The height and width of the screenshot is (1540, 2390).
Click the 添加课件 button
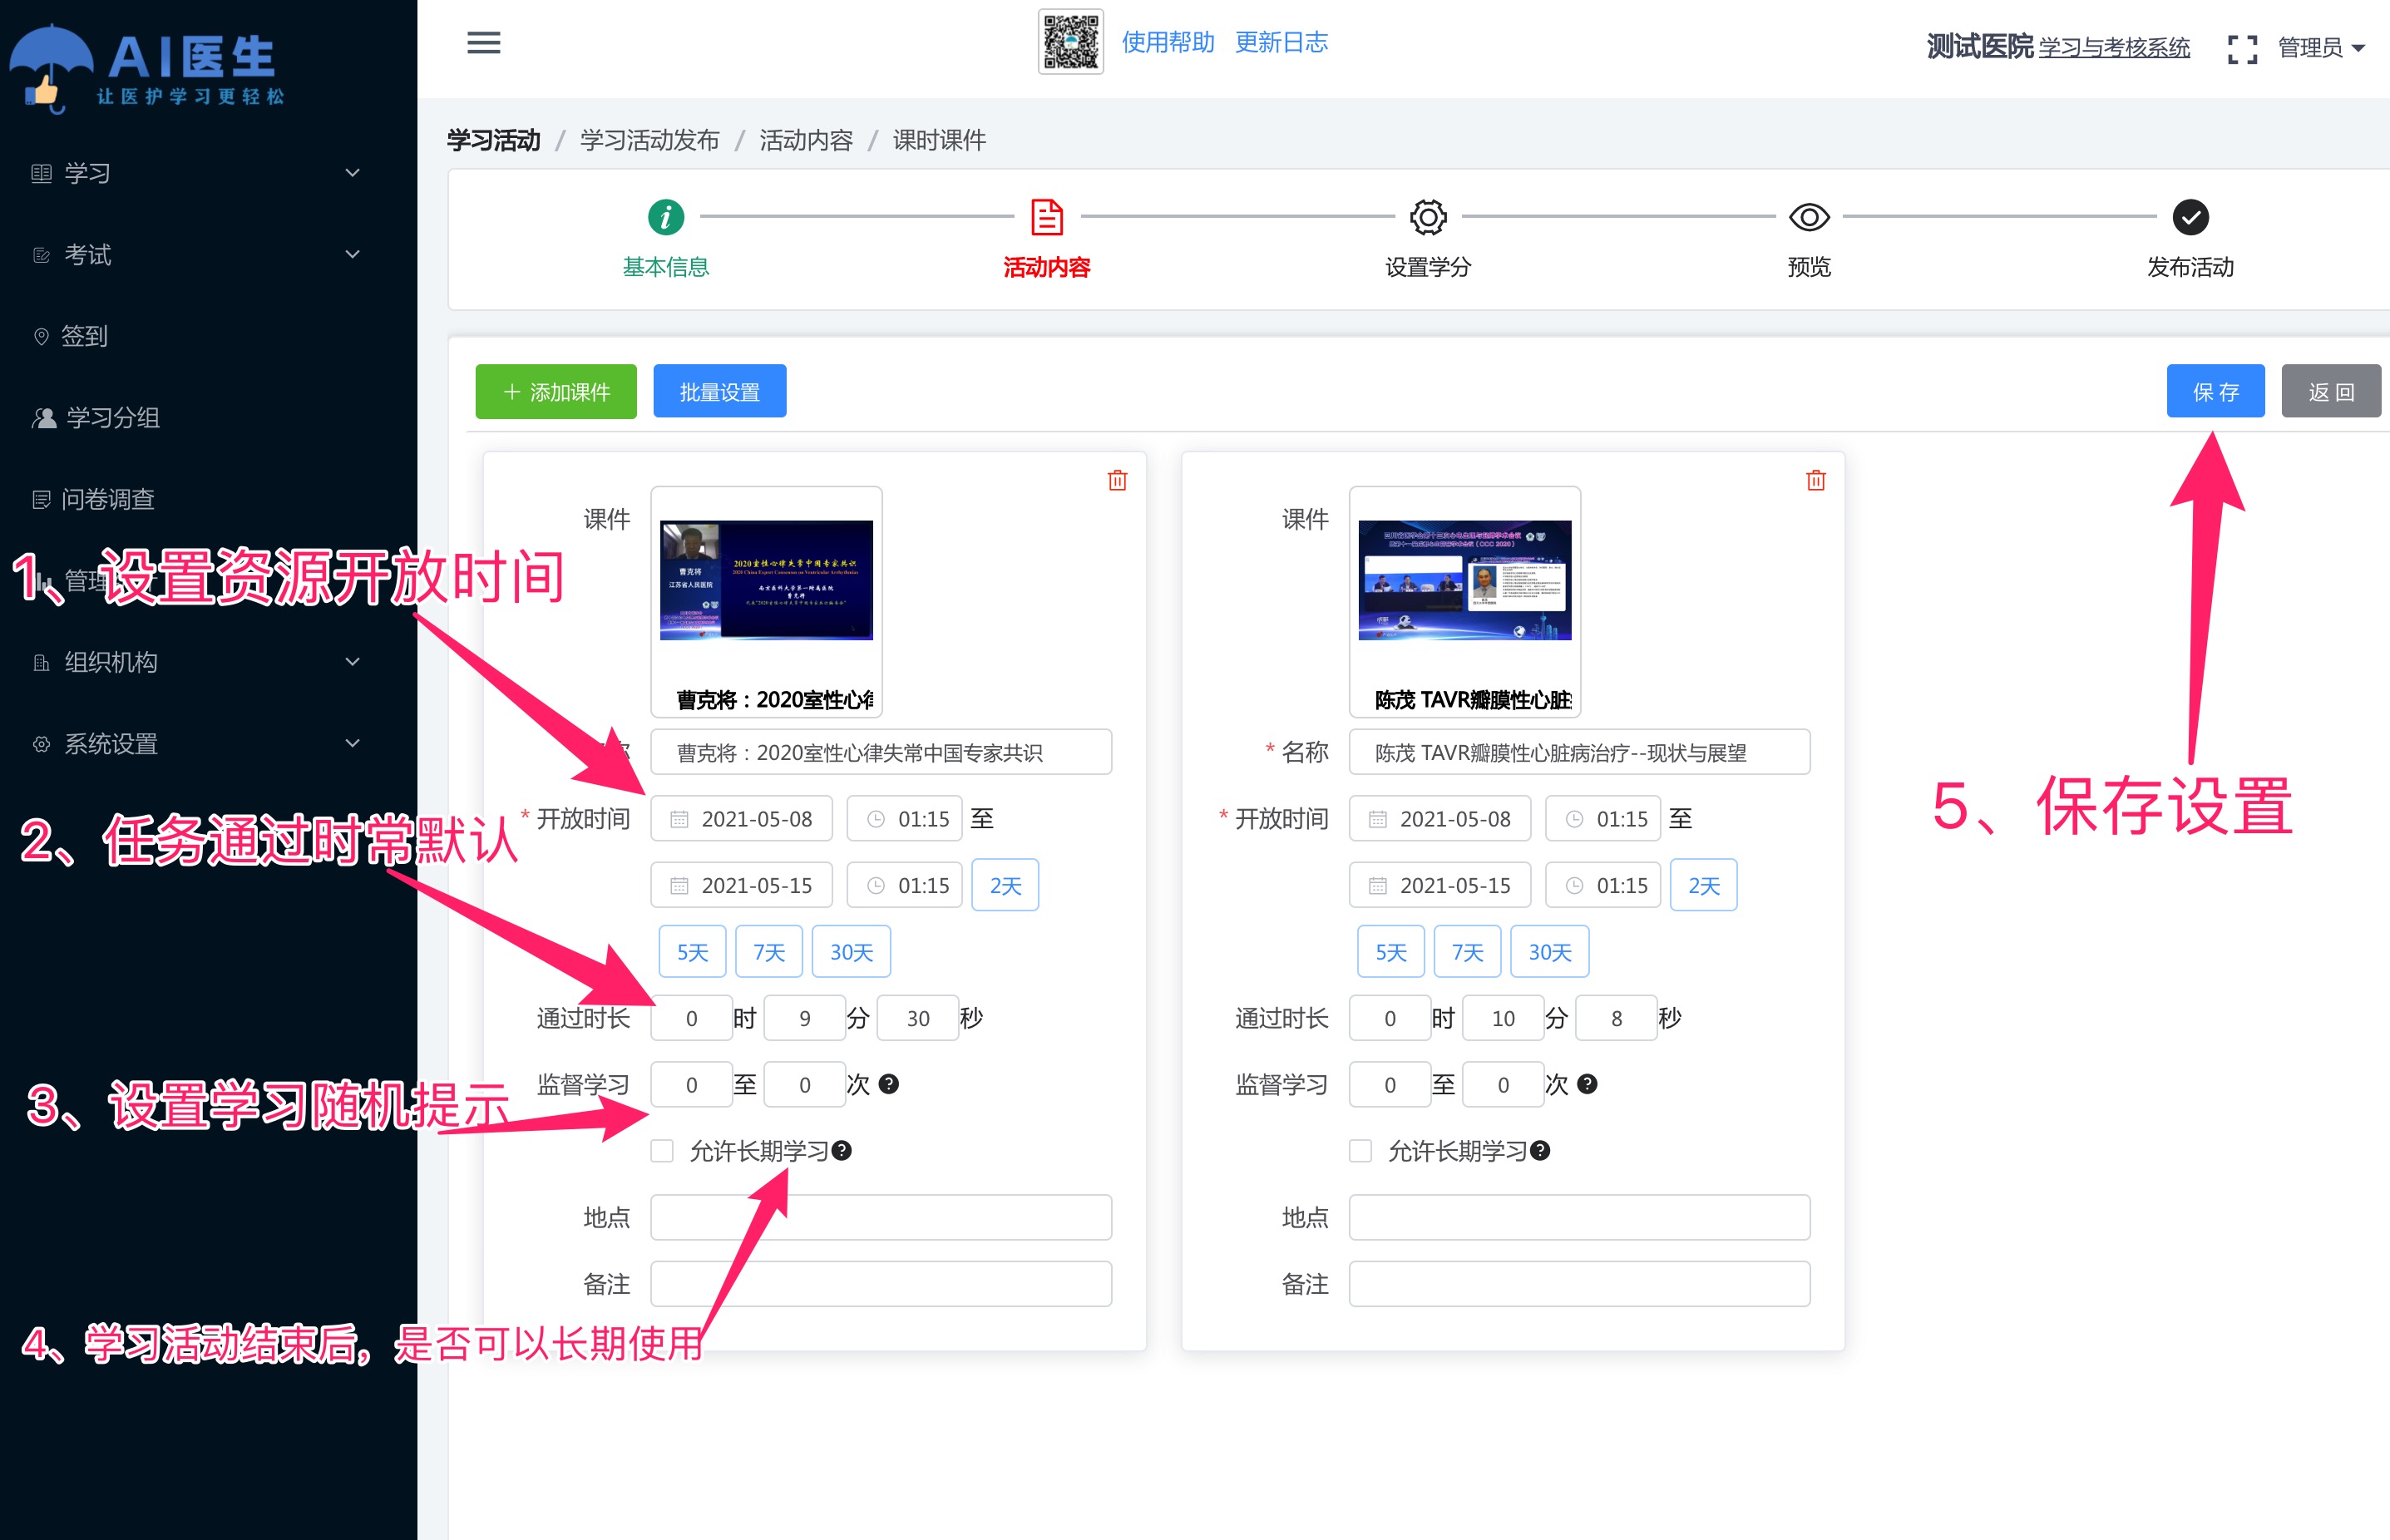pos(556,391)
